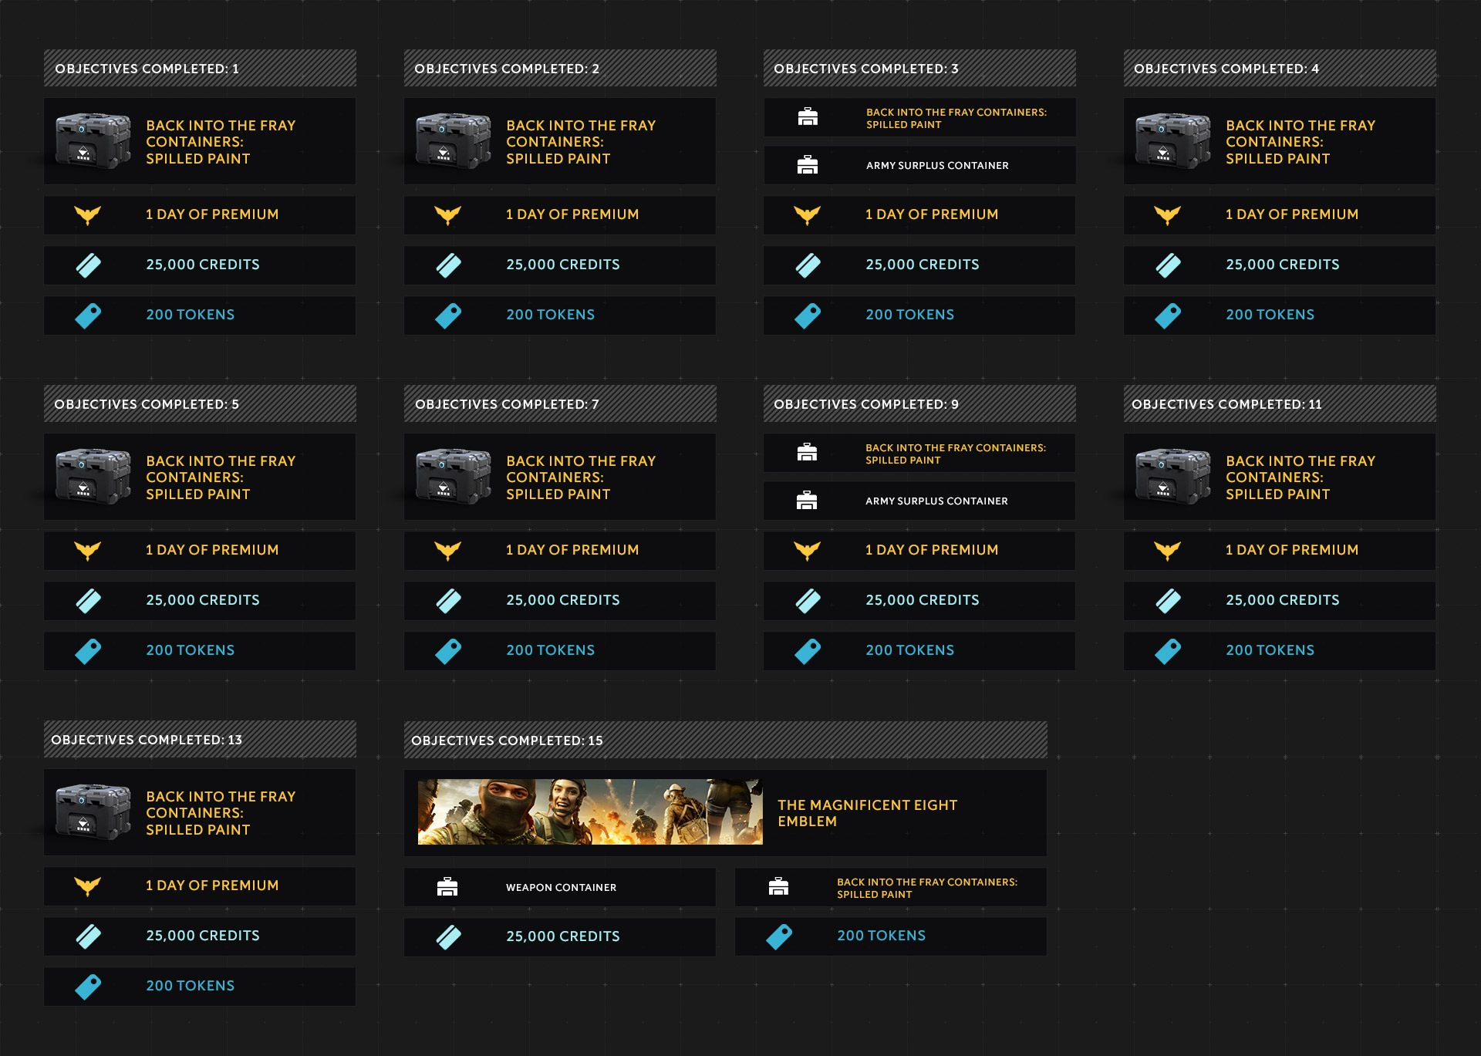
Task: Click the credits icon under Objectives Completed: 15
Action: [448, 937]
